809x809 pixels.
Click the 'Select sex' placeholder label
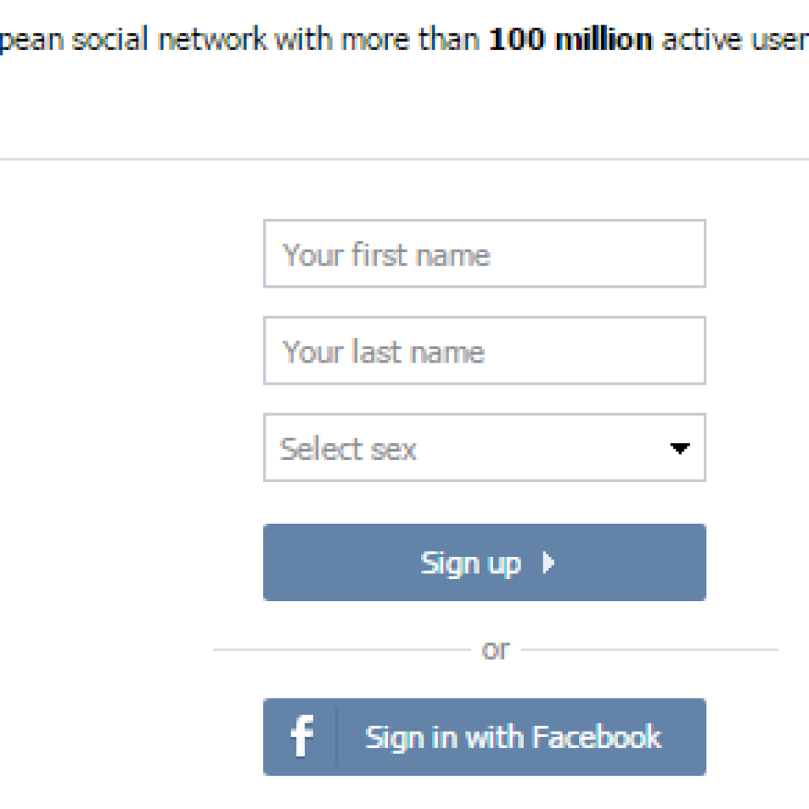click(348, 449)
